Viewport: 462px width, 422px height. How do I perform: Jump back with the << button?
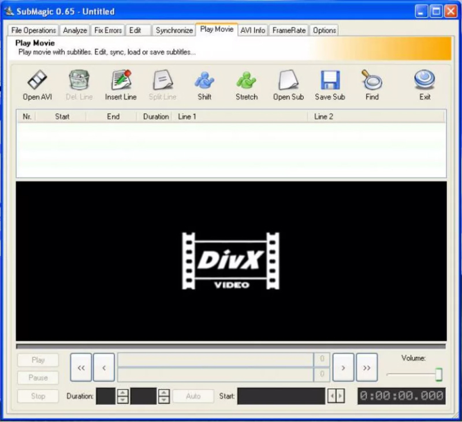(81, 368)
